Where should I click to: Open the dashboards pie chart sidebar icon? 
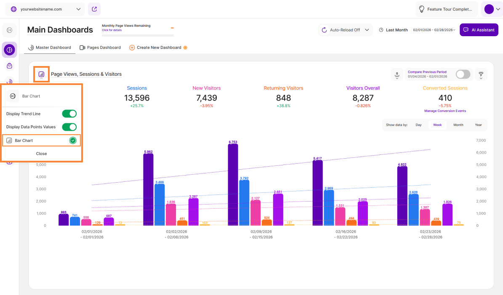pos(9,50)
